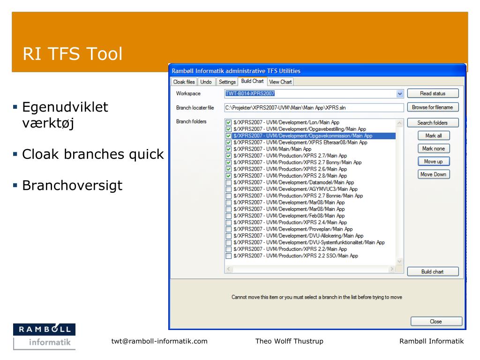The height and width of the screenshot is (360, 480).
Task: Uncheck Development/Lon/Main App branch checkbox
Action: [228, 122]
